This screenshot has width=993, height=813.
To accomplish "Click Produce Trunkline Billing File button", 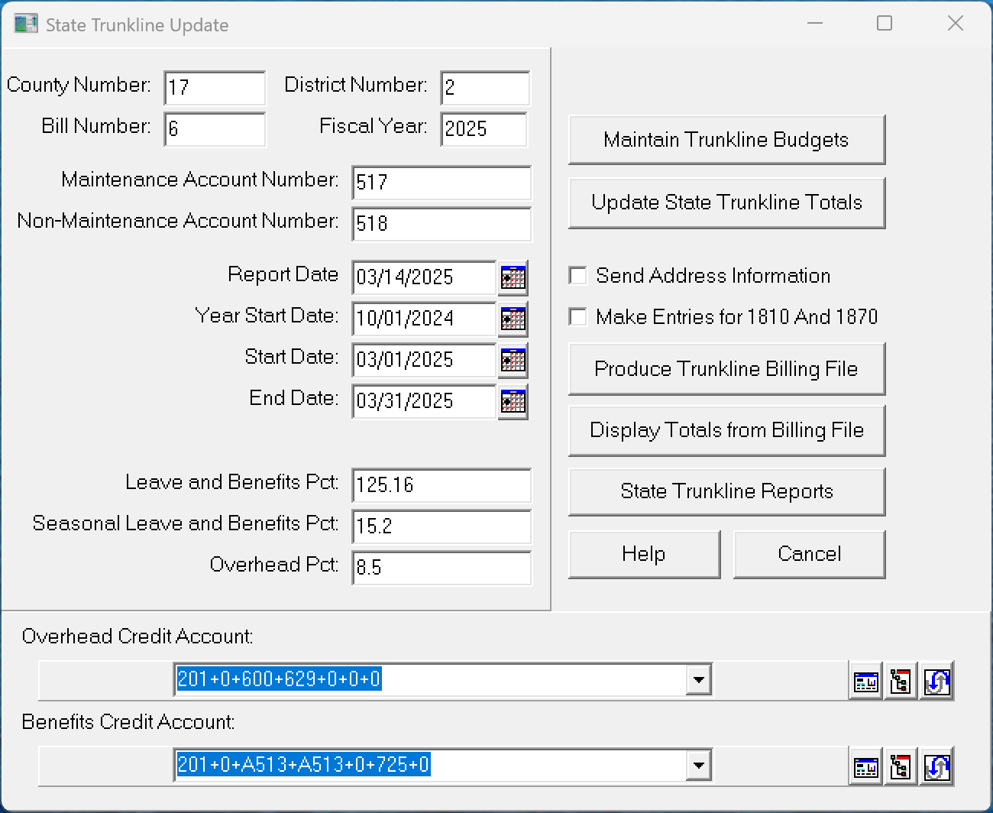I will point(726,369).
